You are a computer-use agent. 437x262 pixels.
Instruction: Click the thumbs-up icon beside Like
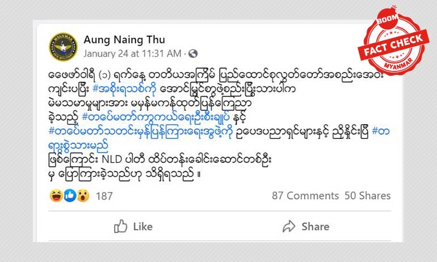[120, 226]
